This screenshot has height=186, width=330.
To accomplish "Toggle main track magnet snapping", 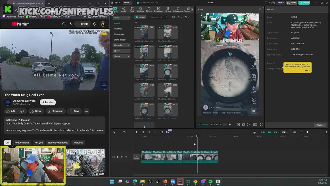I will (263, 132).
